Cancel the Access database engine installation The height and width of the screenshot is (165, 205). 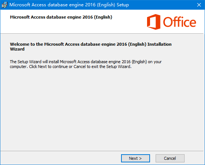[170, 158]
